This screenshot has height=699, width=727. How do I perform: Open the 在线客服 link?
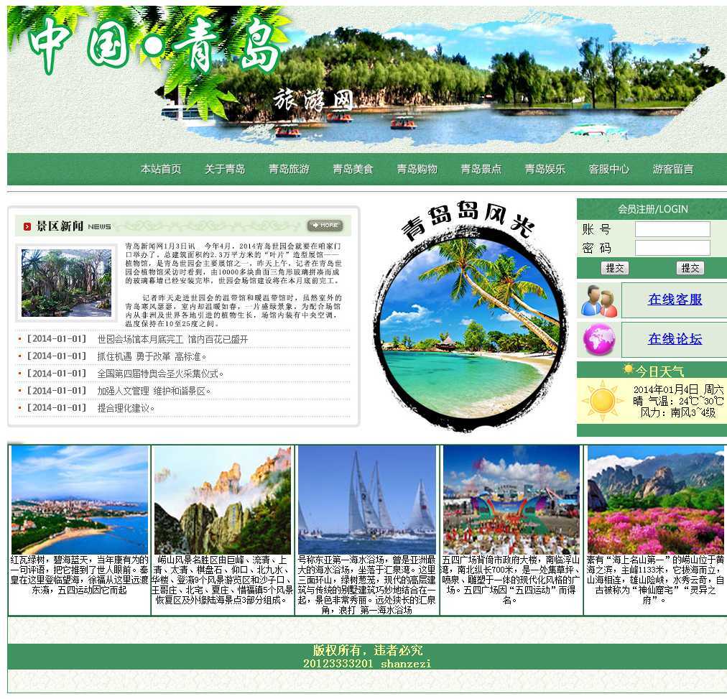(675, 300)
